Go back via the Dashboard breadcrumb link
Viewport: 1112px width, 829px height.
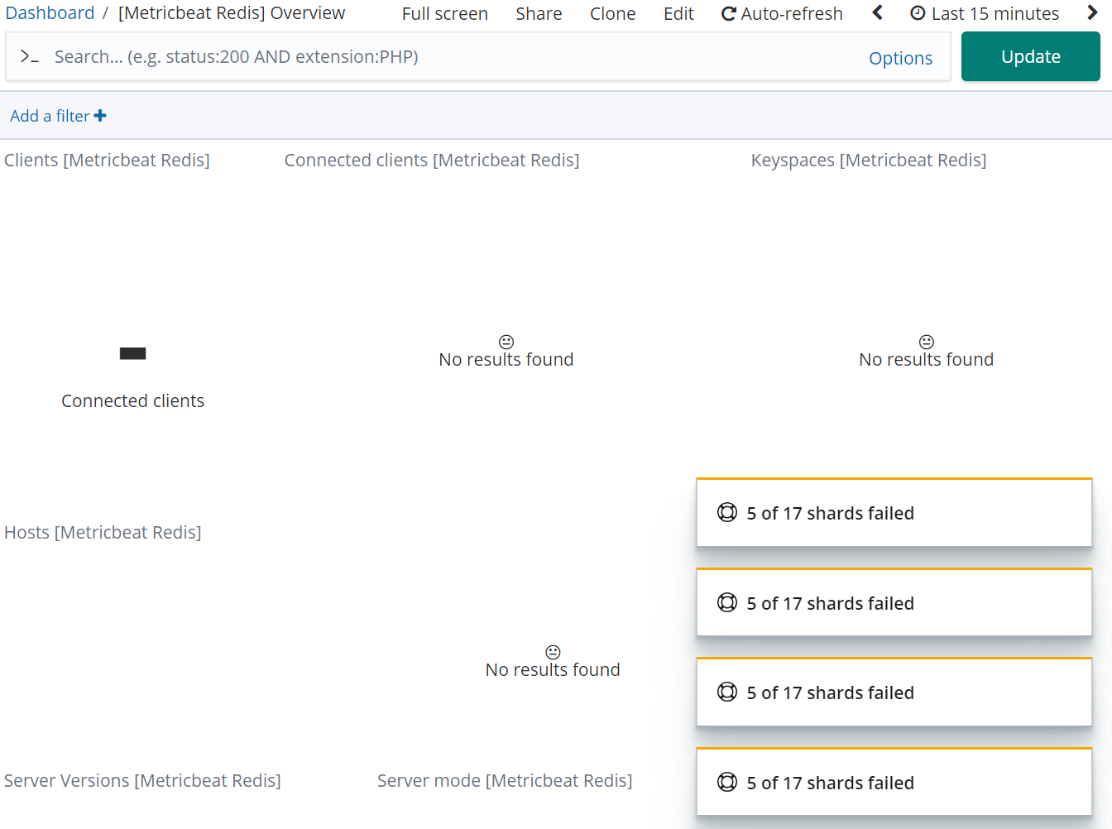pyautogui.click(x=50, y=13)
